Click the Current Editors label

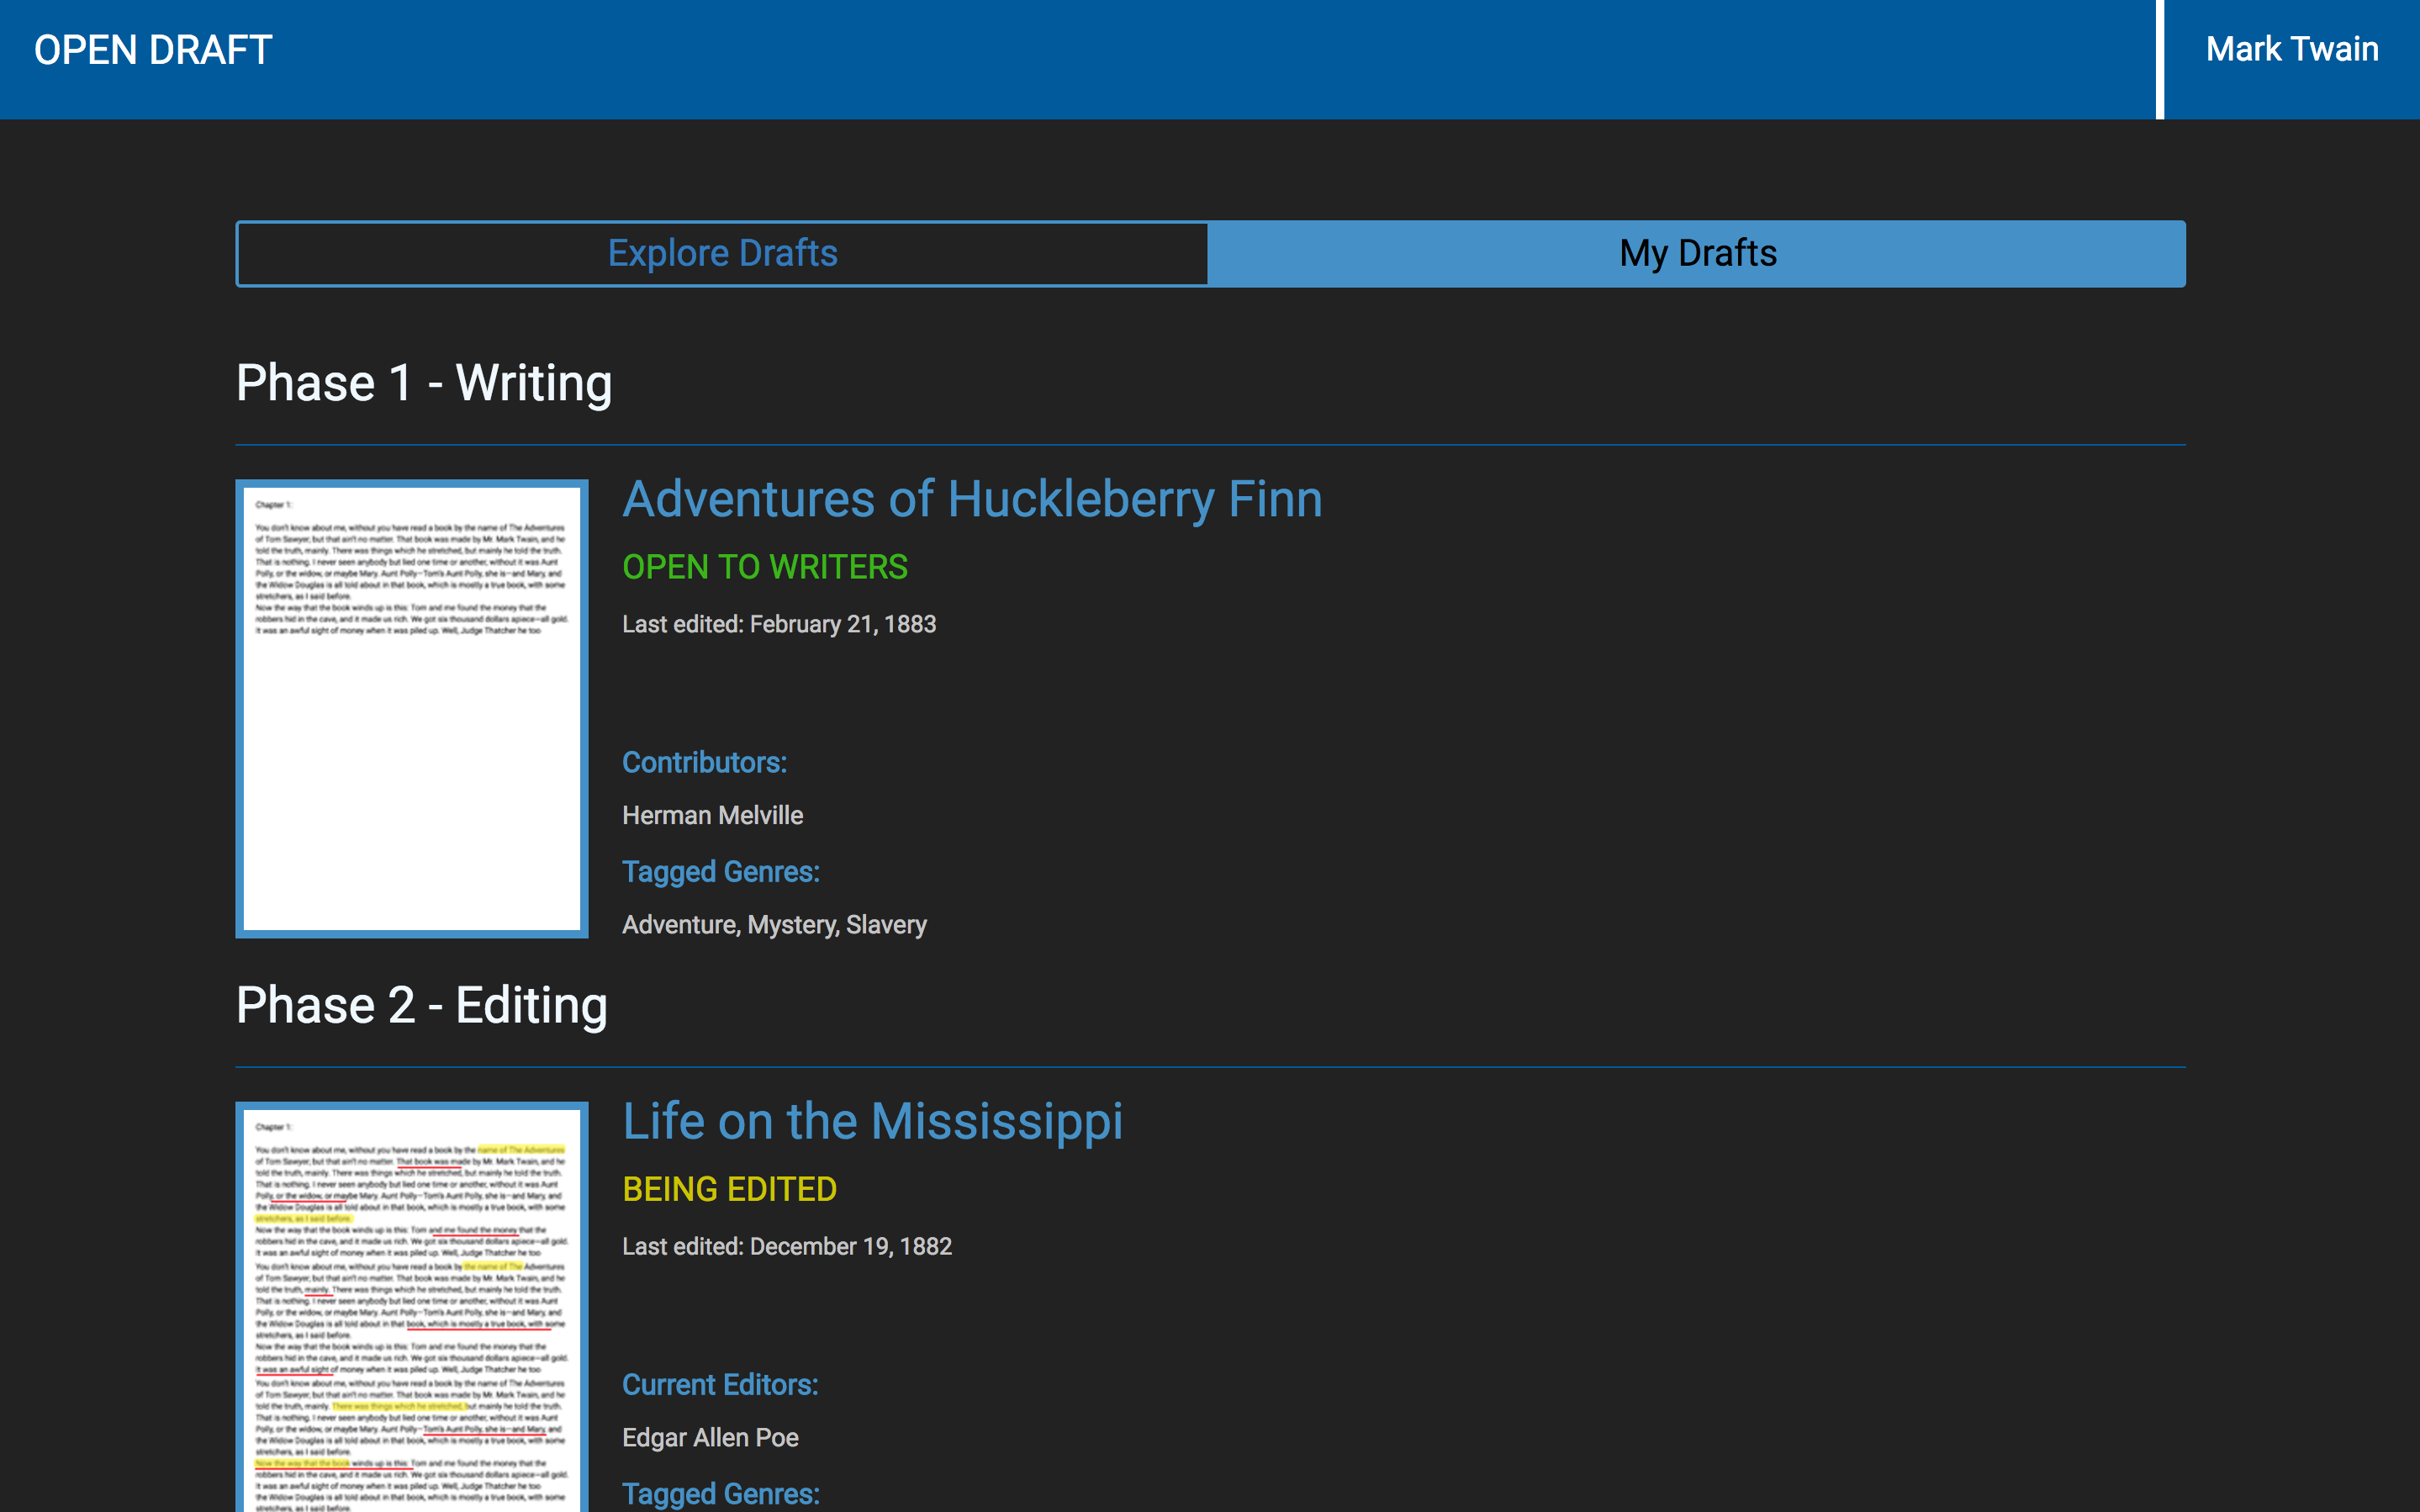[x=720, y=1384]
